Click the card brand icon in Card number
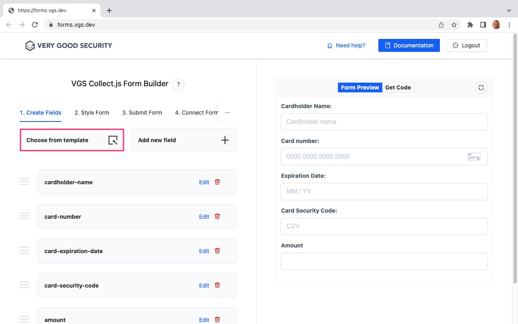The height and width of the screenshot is (324, 518). (474, 157)
